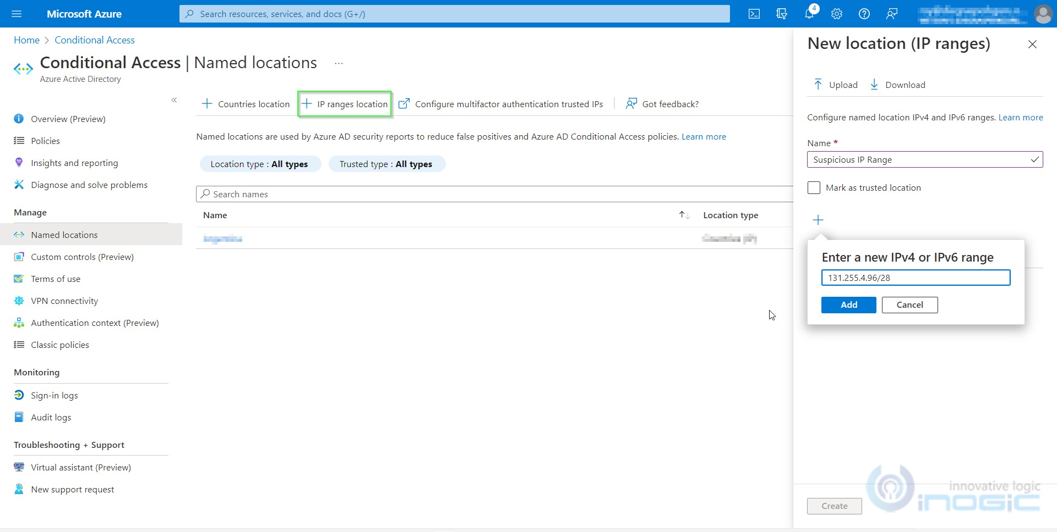Screen dimensions: 1057x532
Task: Close the New location panel
Action: 1032,45
